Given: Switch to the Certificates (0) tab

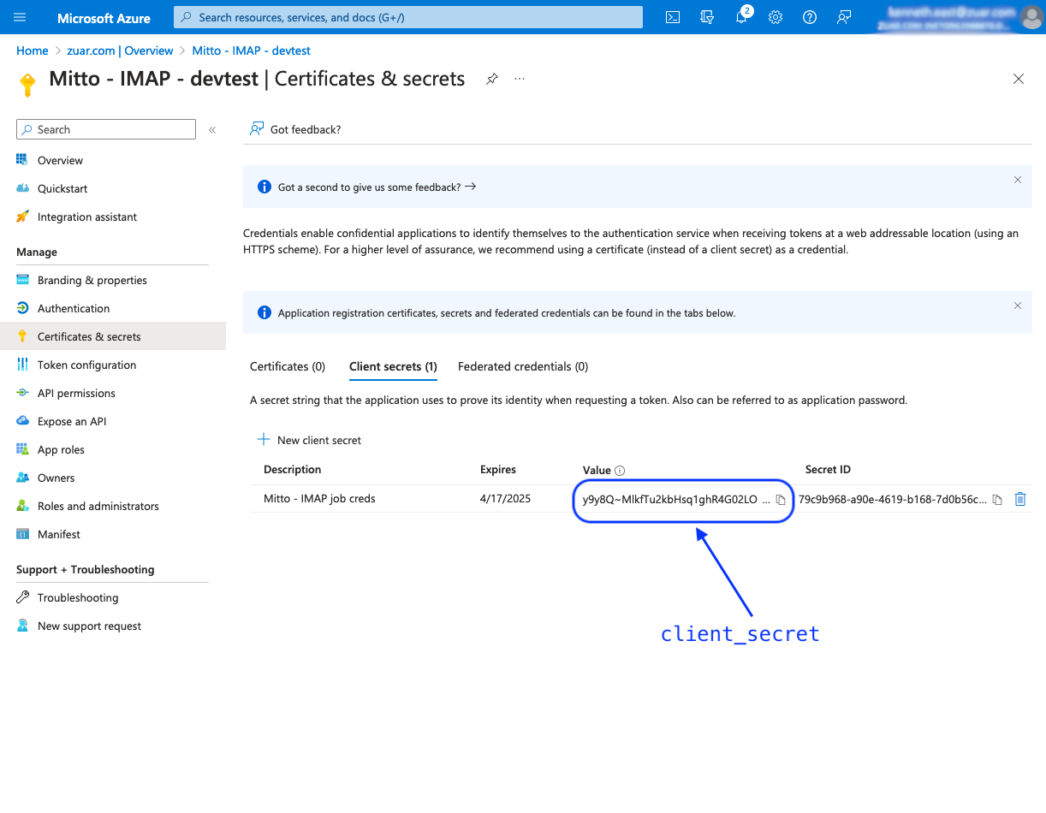Looking at the screenshot, I should pyautogui.click(x=288, y=366).
